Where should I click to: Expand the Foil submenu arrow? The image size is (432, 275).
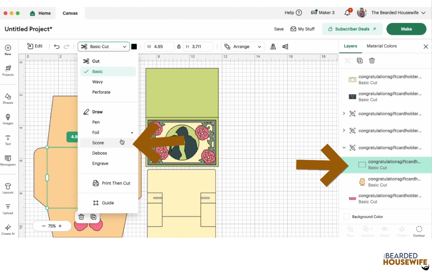(x=132, y=132)
